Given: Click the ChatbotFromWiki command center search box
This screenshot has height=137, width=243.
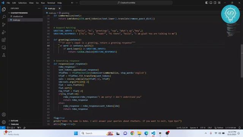Looking at the screenshot, I should click(x=126, y=3).
